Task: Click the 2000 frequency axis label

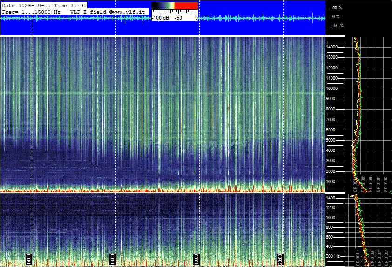Action: point(331,171)
